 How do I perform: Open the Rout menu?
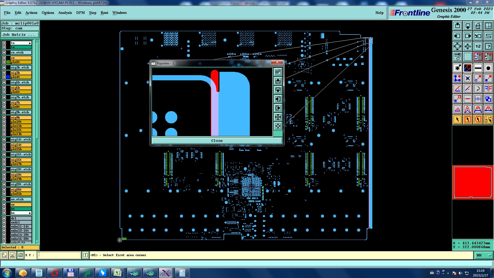[104, 13]
